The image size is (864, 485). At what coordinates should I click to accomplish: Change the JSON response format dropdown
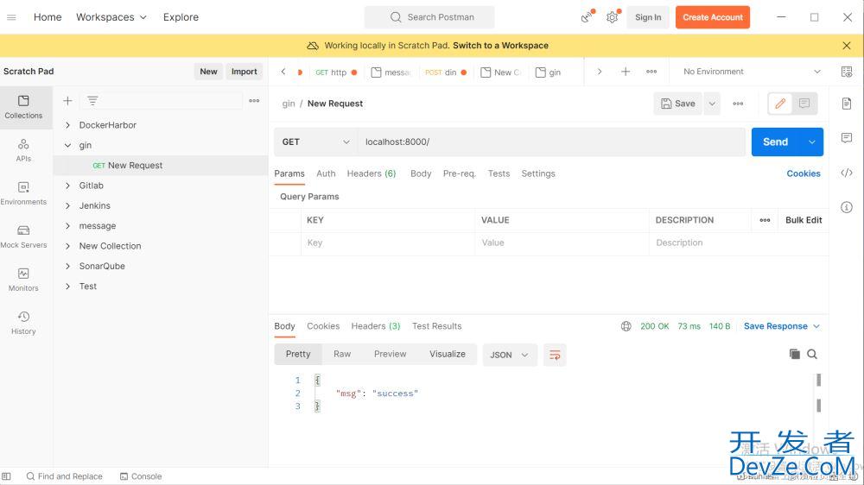pos(509,355)
